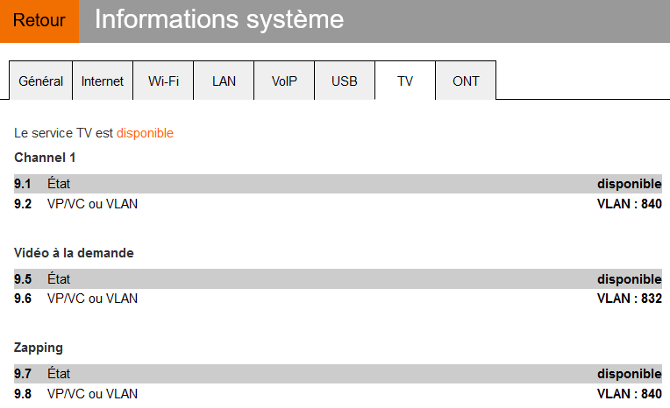Open the ONT tab
This screenshot has height=408, width=670.
tap(466, 81)
